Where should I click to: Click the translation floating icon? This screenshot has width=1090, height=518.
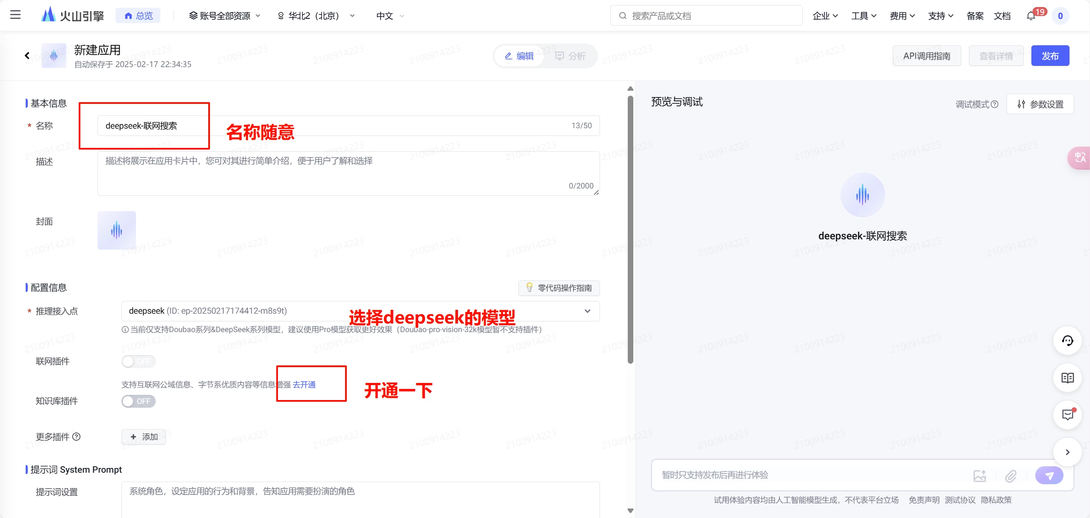[x=1080, y=158]
